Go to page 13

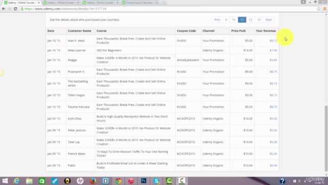point(259,20)
